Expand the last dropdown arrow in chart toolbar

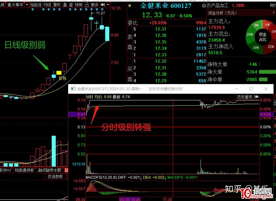coord(108,5)
